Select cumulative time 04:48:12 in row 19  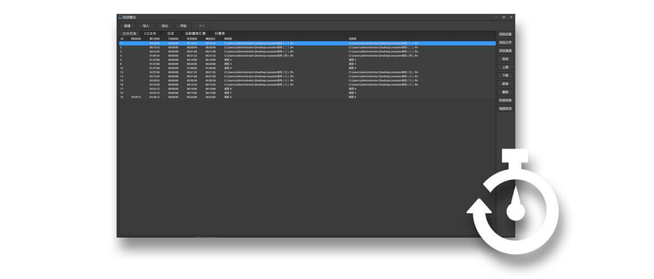pyautogui.click(x=154, y=97)
